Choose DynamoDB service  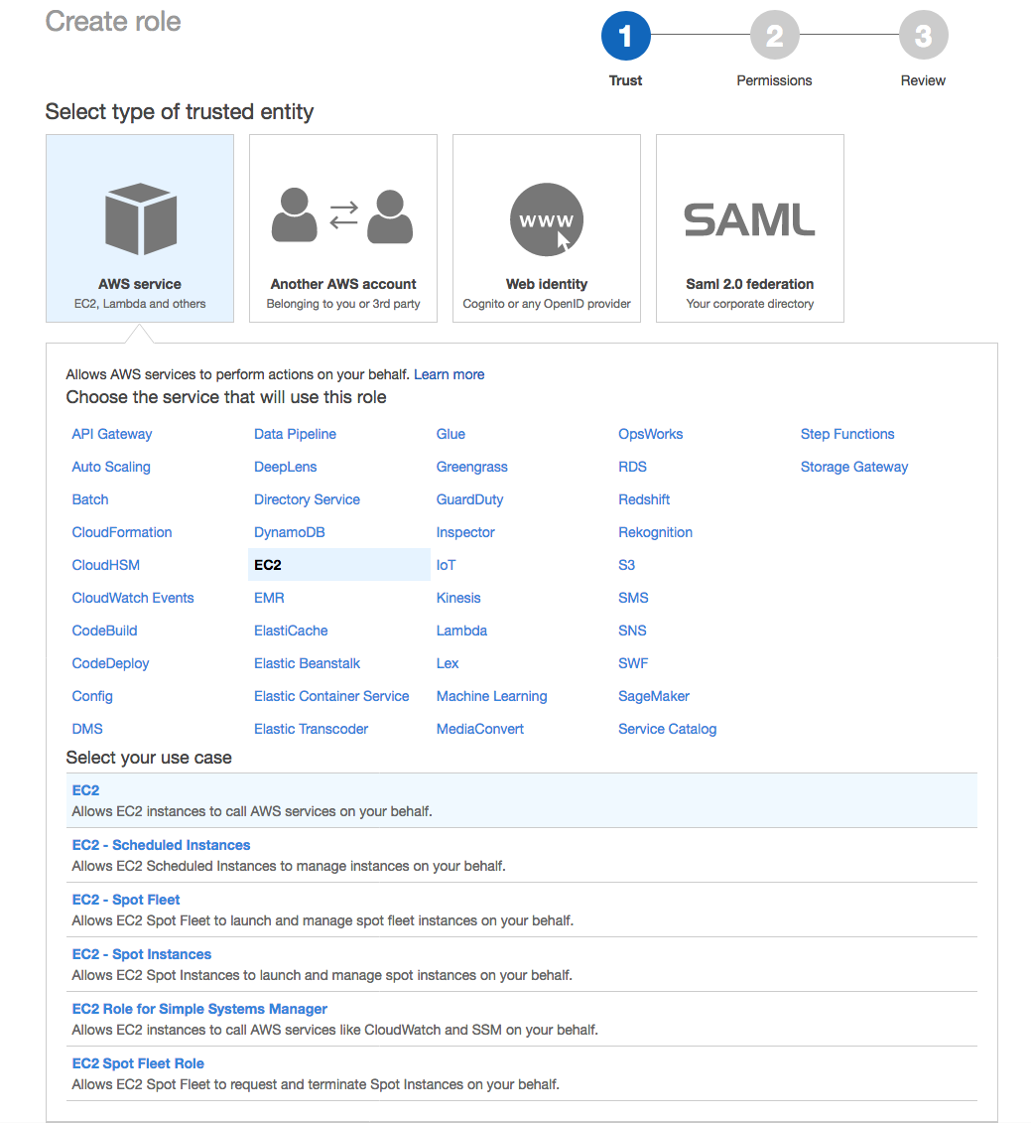289,532
